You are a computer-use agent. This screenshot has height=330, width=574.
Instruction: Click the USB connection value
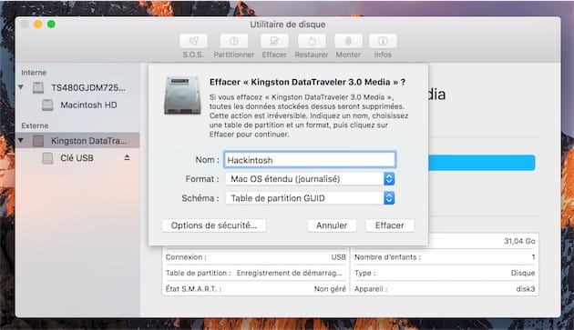point(338,257)
